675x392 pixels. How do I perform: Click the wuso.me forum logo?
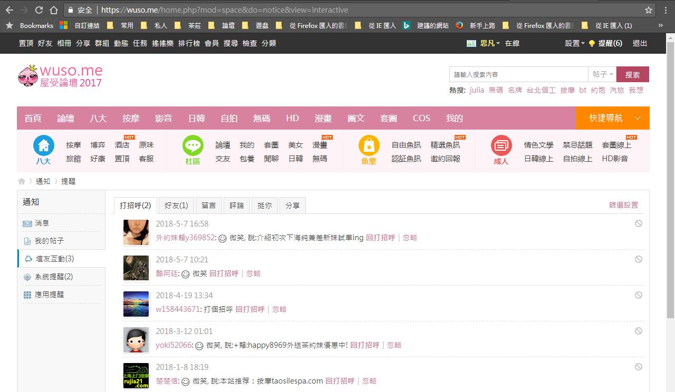pyautogui.click(x=60, y=76)
